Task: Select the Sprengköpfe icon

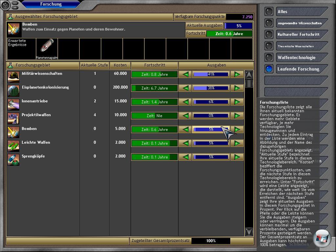Action: point(13,159)
